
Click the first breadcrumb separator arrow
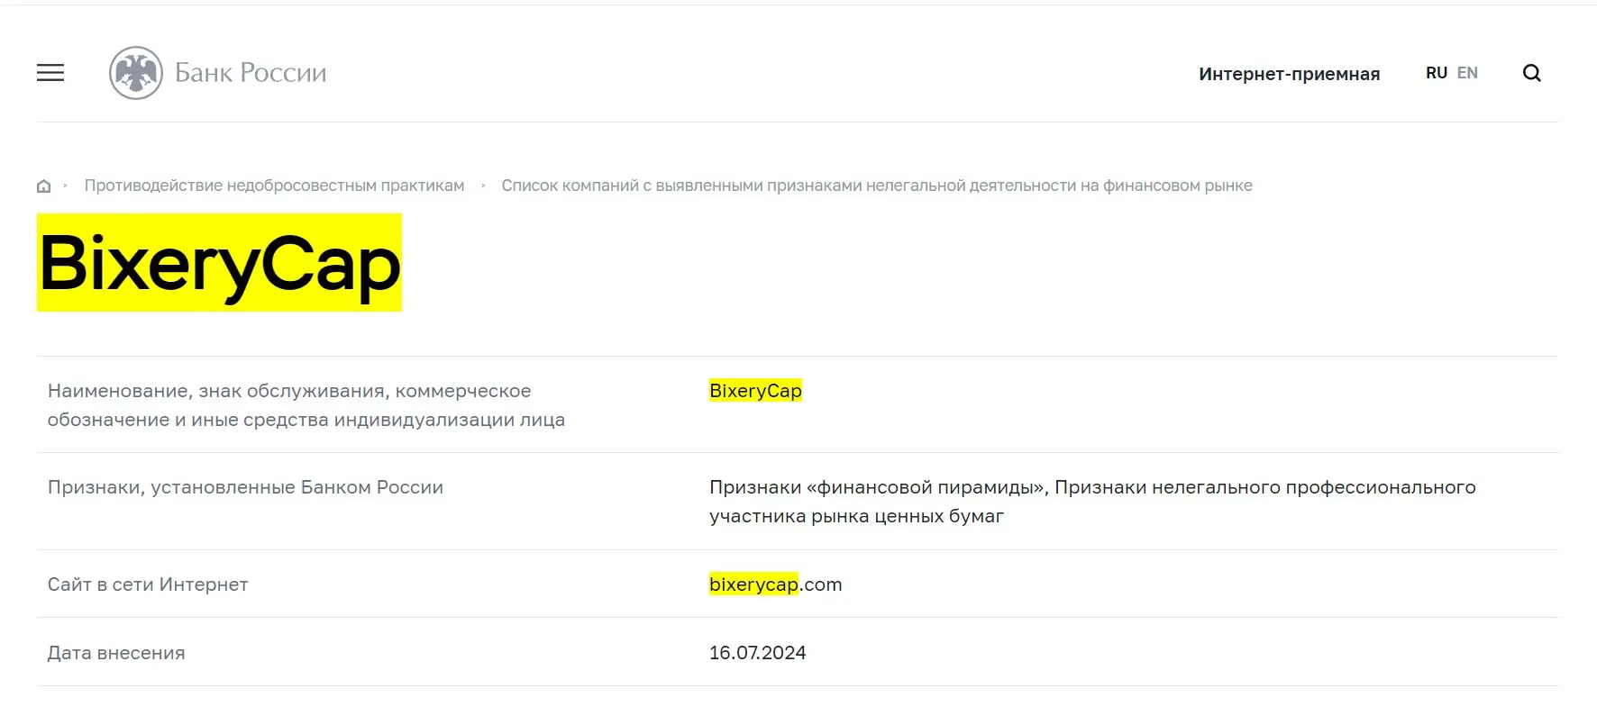65,186
